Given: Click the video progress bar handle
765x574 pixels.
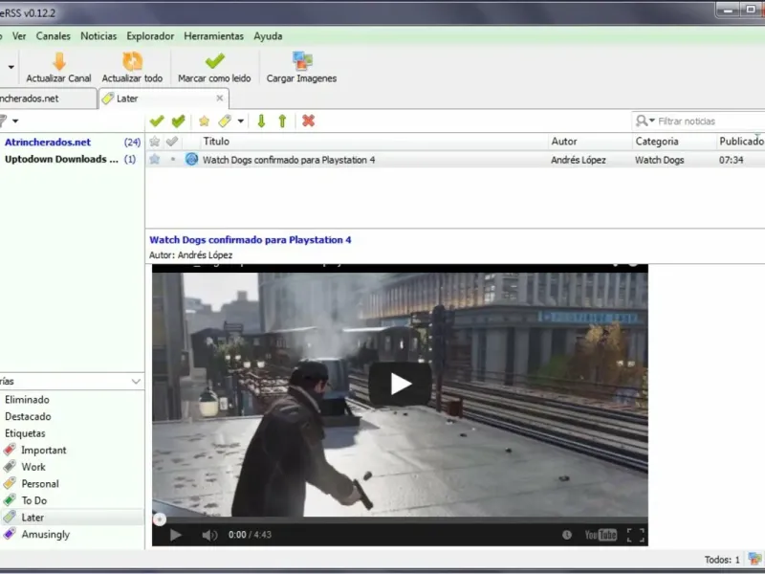Looking at the screenshot, I should [160, 519].
